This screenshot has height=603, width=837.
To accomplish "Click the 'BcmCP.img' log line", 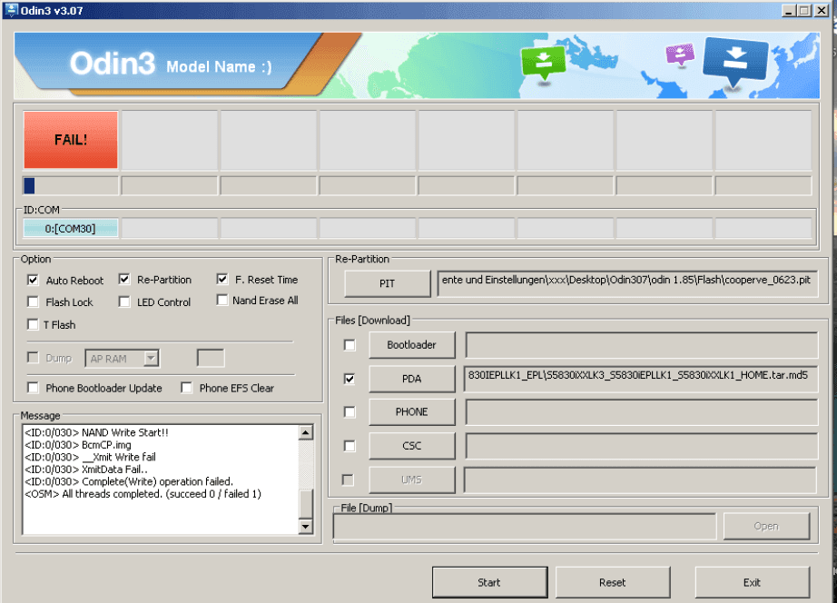I will coord(78,445).
